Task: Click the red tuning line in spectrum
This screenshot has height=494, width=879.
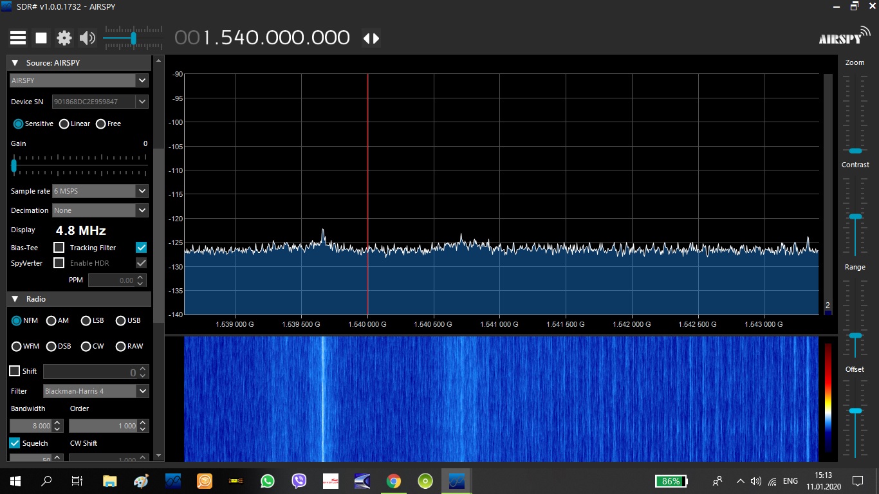Action: point(367,194)
